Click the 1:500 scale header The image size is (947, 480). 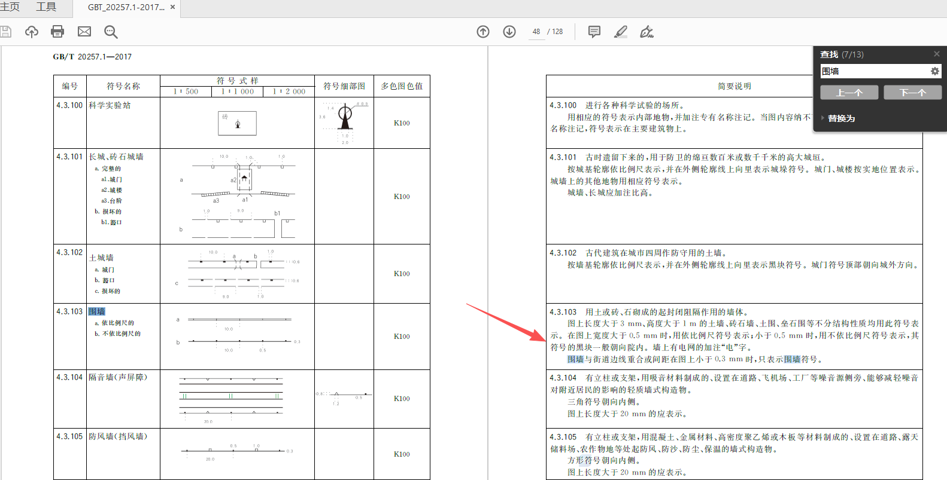coord(186,91)
